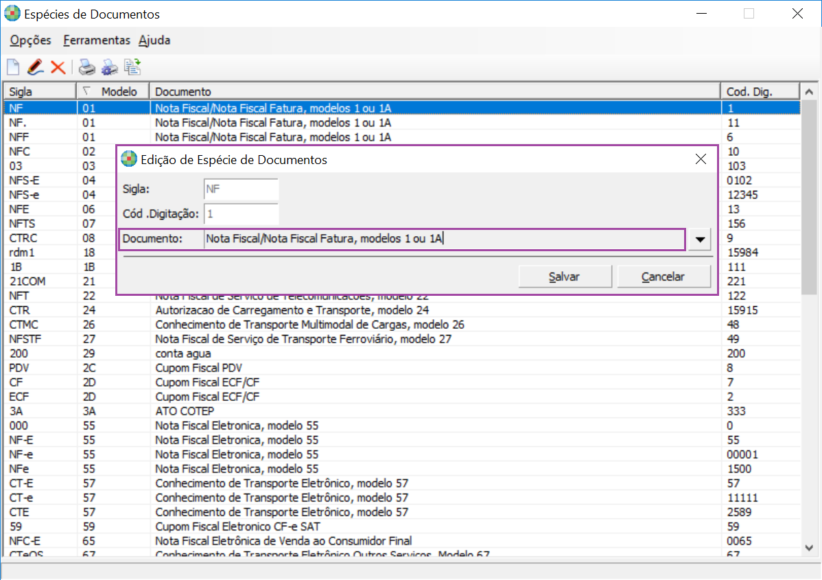Open the Opções menu

pyautogui.click(x=31, y=40)
